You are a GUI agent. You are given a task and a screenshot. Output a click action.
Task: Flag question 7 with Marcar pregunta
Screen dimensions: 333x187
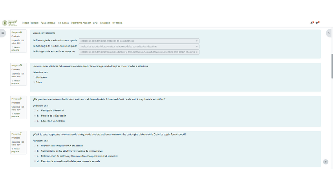[x=15, y=150]
